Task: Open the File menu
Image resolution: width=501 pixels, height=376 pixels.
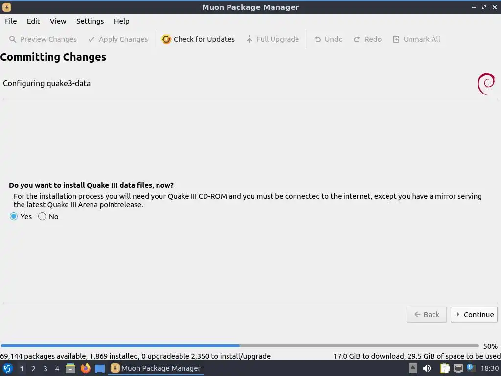Action: point(11,21)
